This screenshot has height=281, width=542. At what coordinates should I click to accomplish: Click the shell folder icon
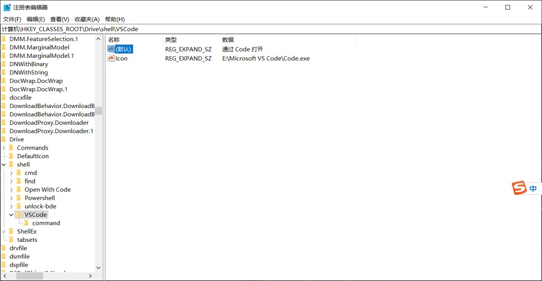12,164
